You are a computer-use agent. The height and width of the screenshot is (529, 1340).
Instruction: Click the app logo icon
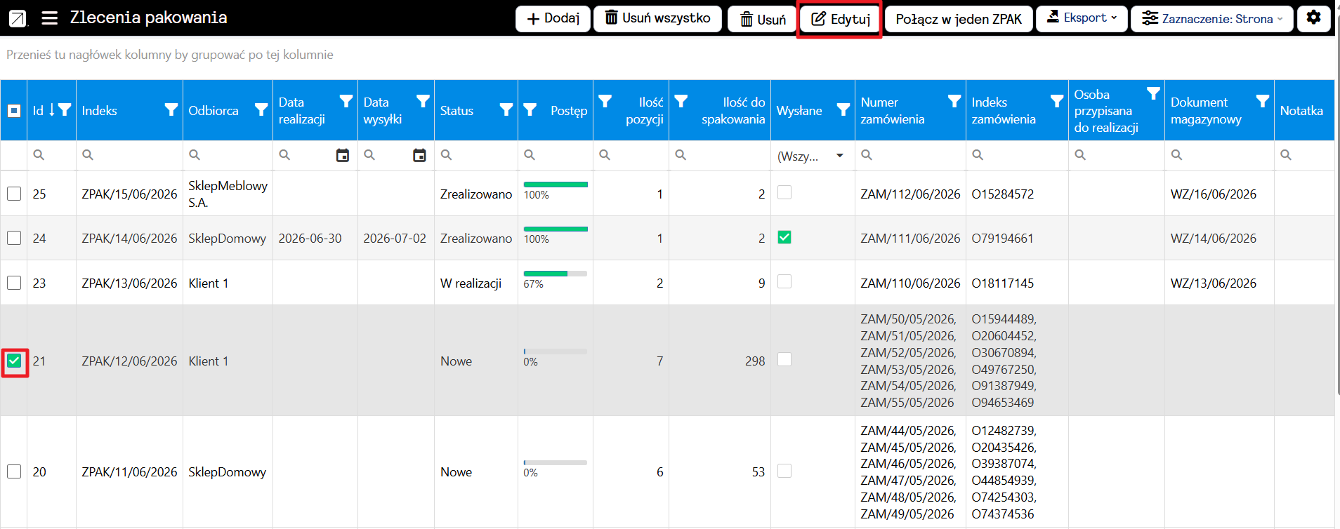[18, 18]
